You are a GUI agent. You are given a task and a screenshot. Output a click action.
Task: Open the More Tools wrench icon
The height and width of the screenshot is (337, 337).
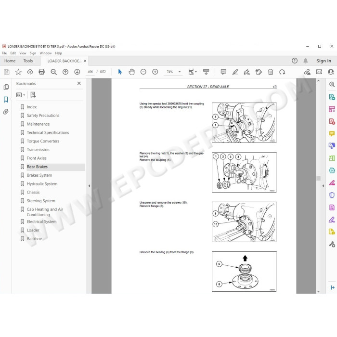tap(332, 244)
